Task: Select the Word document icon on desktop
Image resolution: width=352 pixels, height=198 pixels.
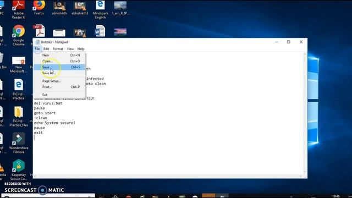Action: [x=100, y=31]
